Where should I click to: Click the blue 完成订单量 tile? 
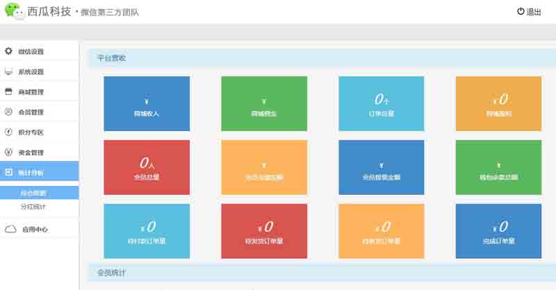(498, 231)
